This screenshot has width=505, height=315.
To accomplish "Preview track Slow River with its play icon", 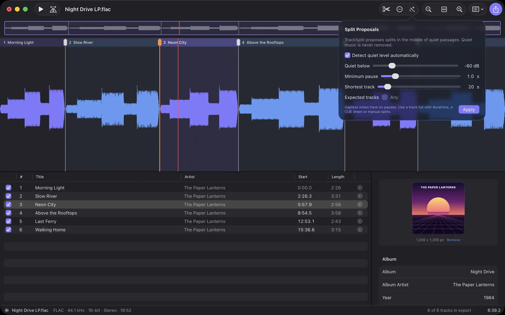I will click(360, 196).
